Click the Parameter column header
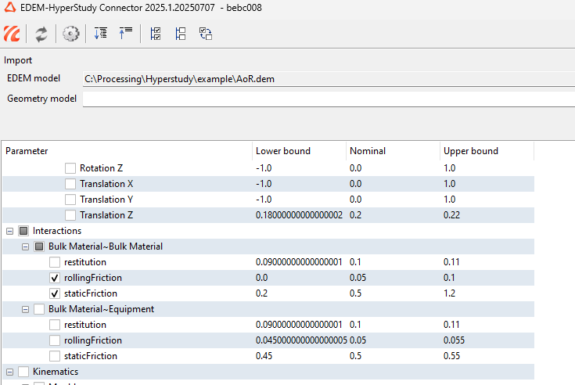 pyautogui.click(x=128, y=151)
